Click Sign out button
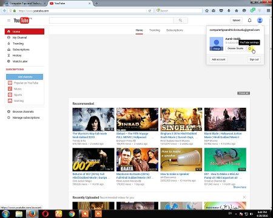273x218 pixels. point(254,59)
